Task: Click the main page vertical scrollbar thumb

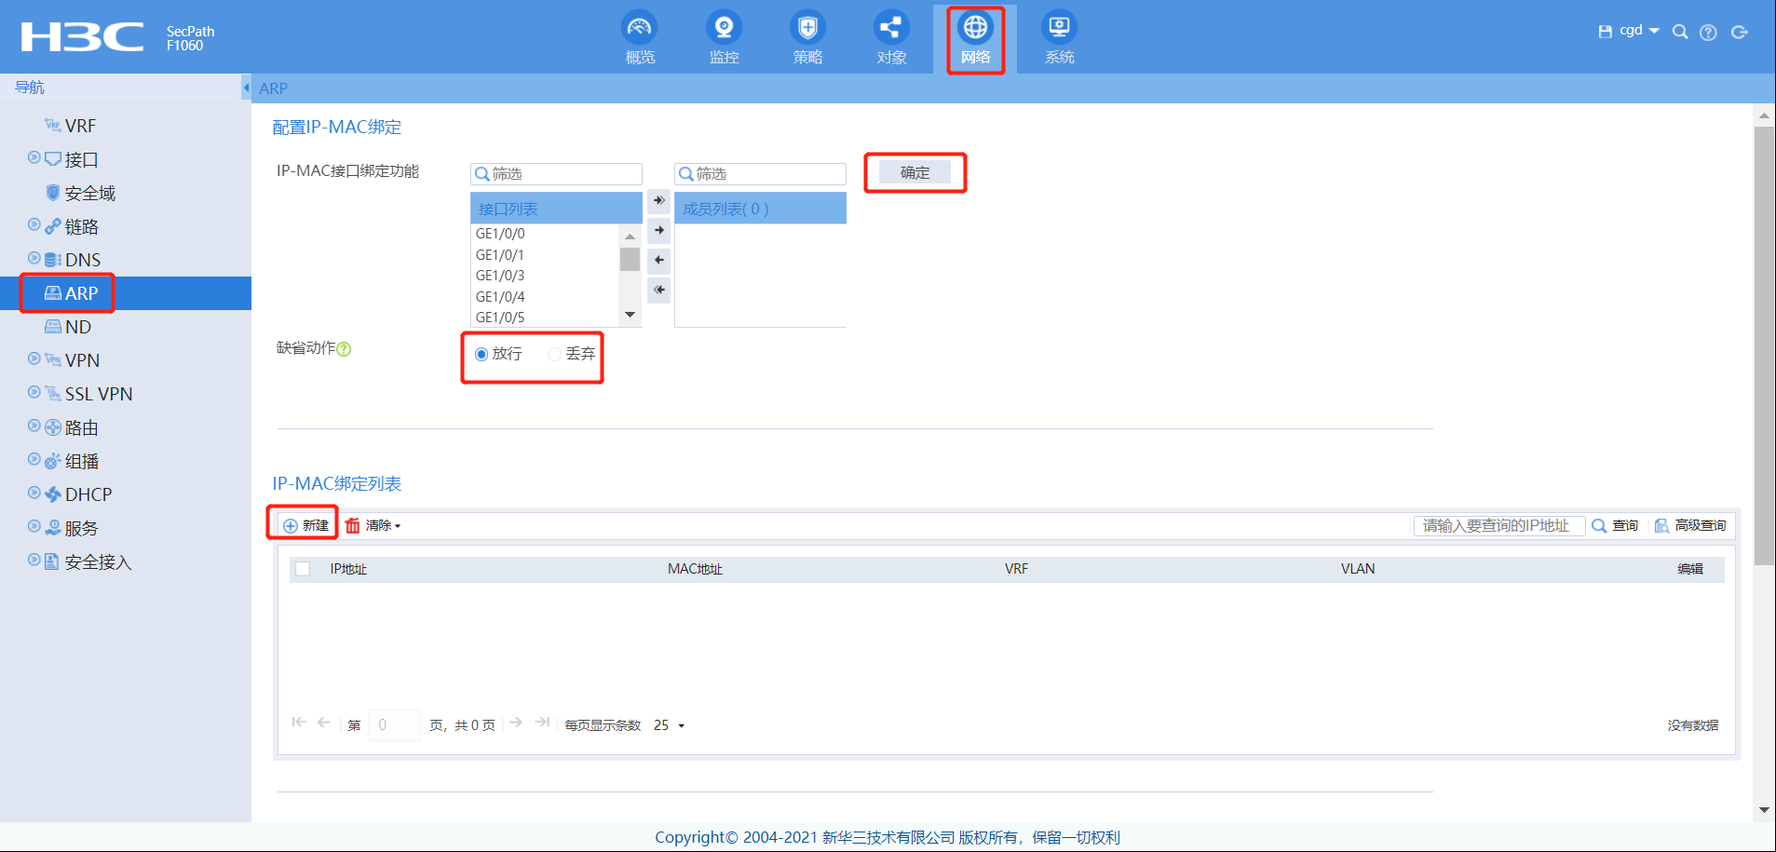Action: (1764, 345)
